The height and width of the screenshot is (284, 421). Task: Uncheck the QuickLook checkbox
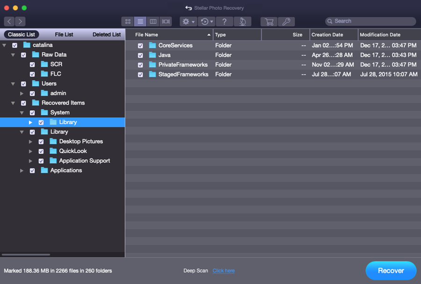[41, 151]
